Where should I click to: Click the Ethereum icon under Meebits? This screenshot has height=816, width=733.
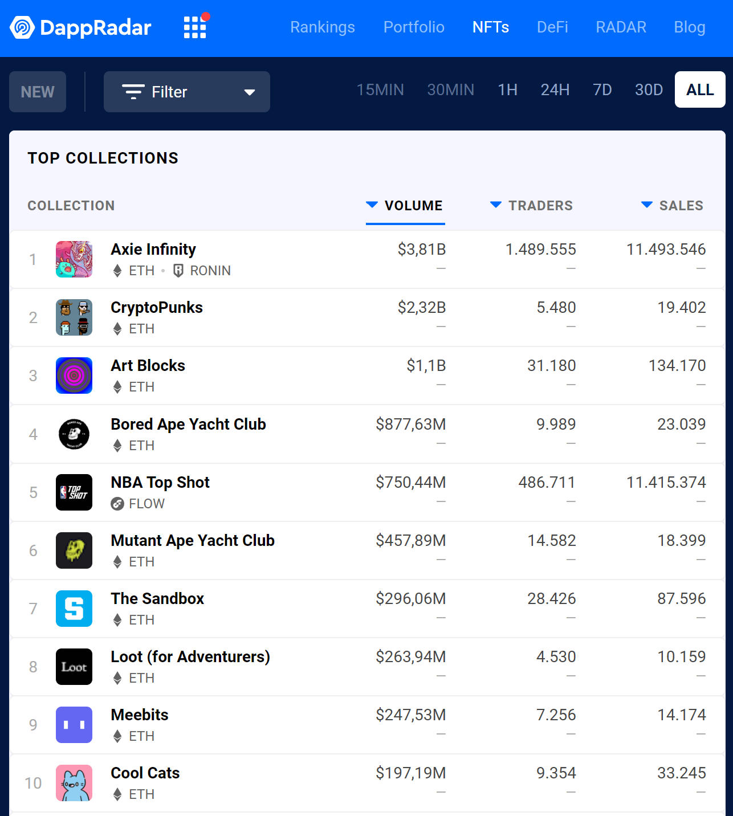pos(117,736)
